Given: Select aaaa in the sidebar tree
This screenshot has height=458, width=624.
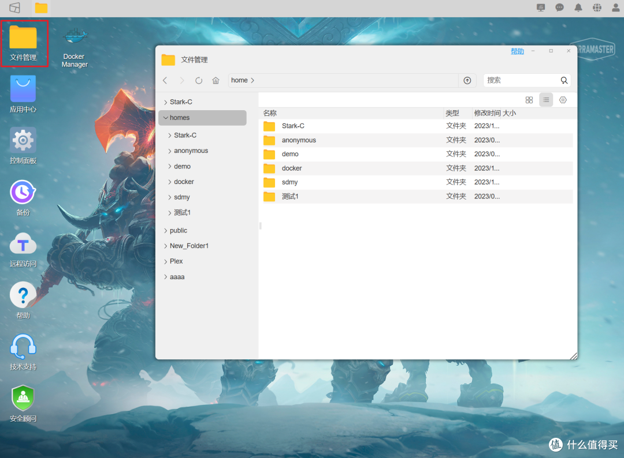Looking at the screenshot, I should [177, 277].
